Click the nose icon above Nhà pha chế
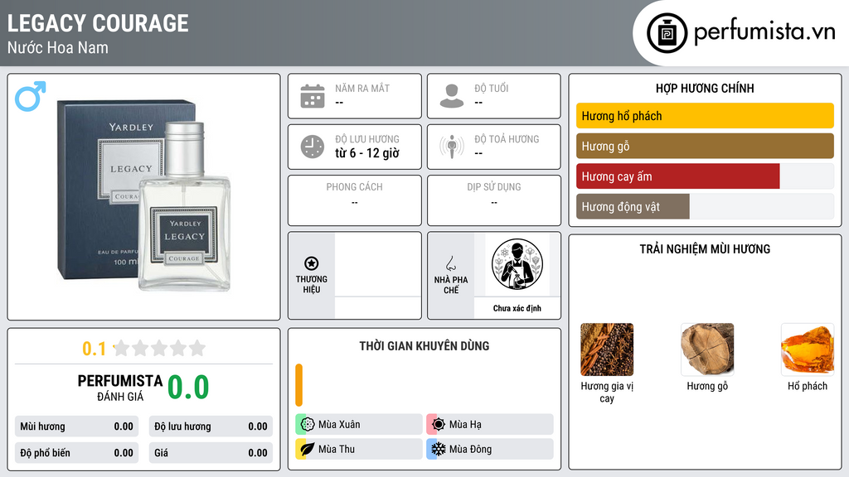 [450, 263]
